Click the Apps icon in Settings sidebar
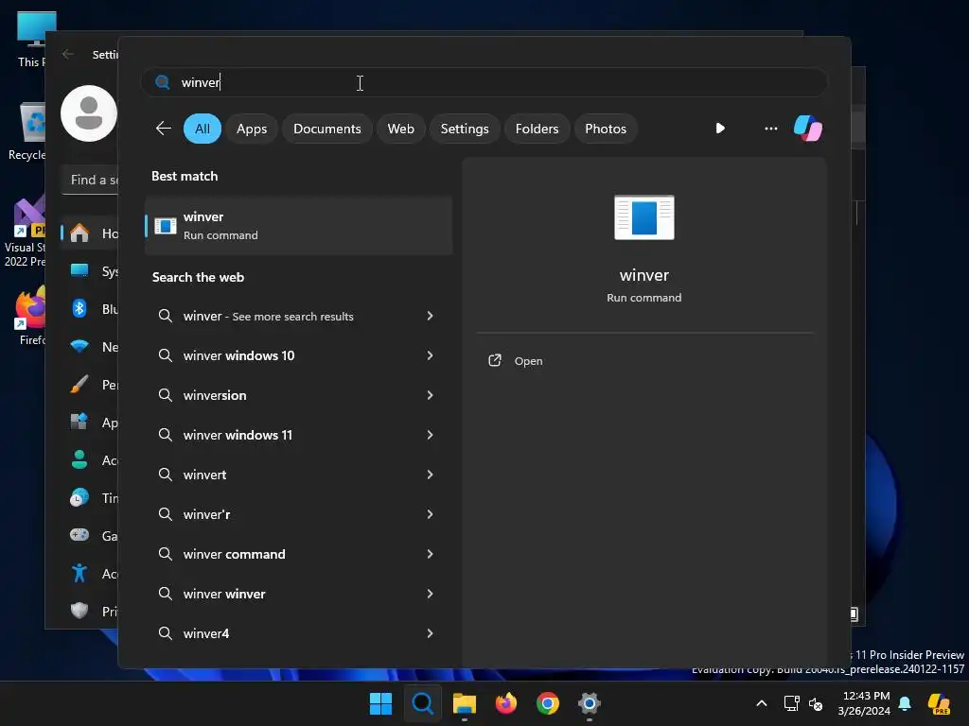This screenshot has width=969, height=726. point(79,422)
